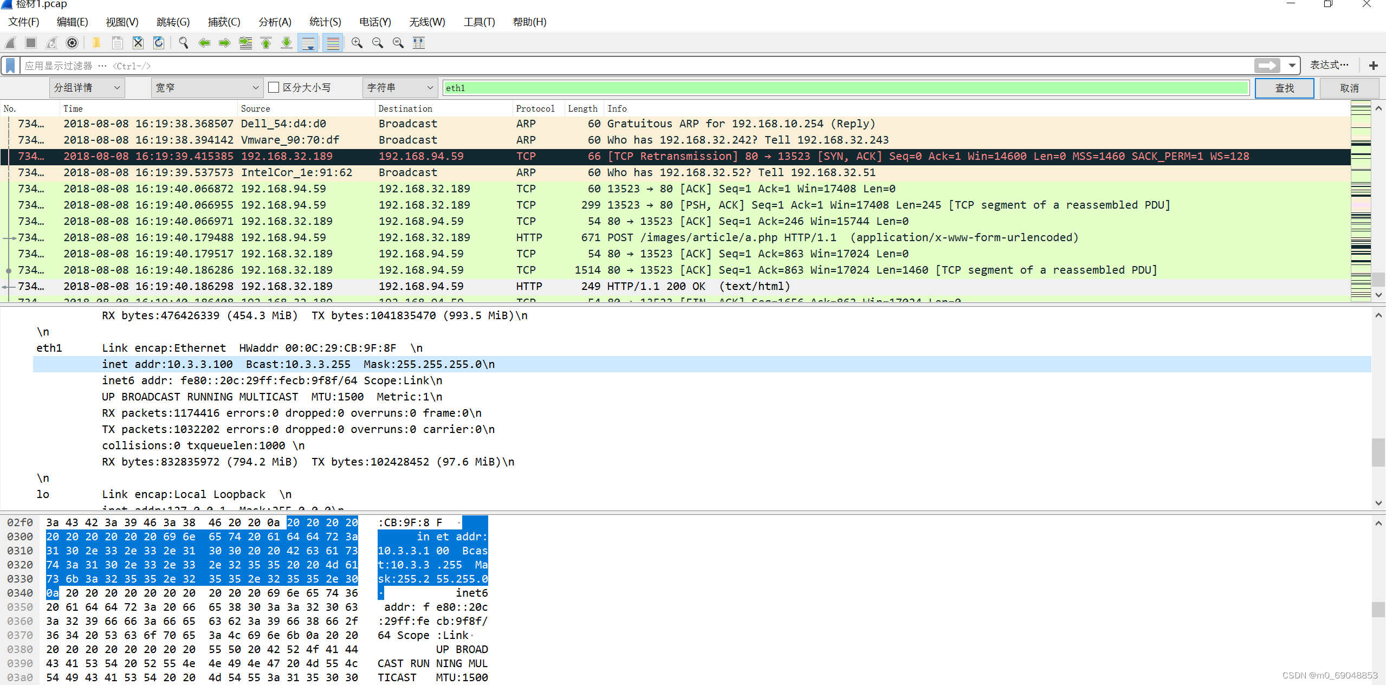Reload this capture file
The image size is (1386, 685).
158,43
